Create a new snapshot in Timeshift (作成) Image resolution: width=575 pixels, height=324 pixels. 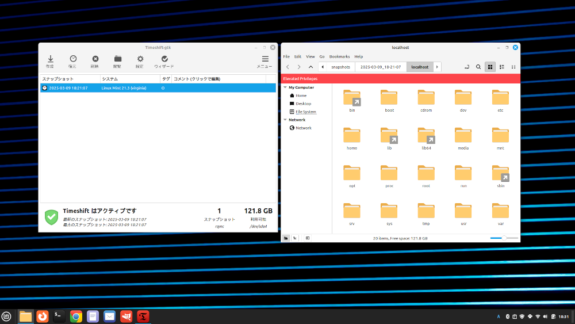(50, 61)
